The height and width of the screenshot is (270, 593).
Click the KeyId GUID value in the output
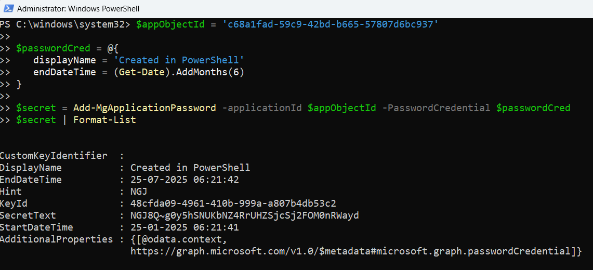click(x=233, y=204)
